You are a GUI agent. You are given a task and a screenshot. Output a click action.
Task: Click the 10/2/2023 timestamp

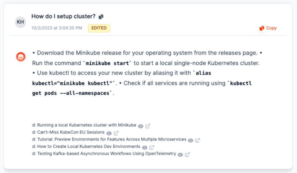[x=57, y=28]
